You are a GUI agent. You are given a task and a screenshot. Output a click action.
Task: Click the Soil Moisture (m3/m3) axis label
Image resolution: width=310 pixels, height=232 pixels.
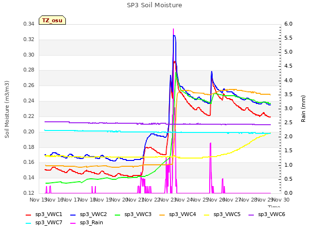7,109
